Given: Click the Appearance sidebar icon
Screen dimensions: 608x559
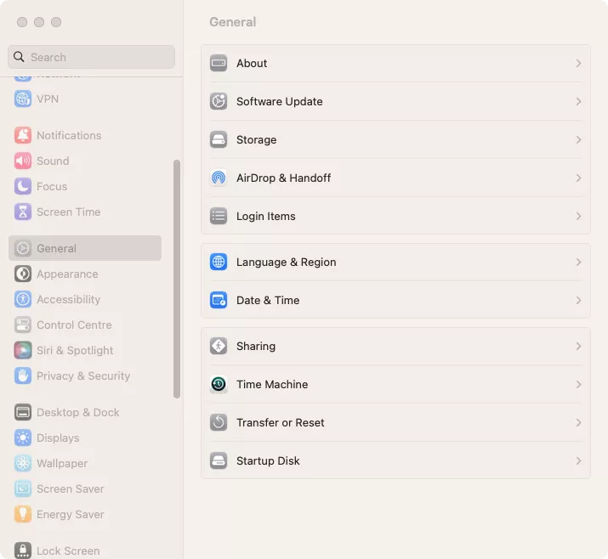Looking at the screenshot, I should (23, 274).
